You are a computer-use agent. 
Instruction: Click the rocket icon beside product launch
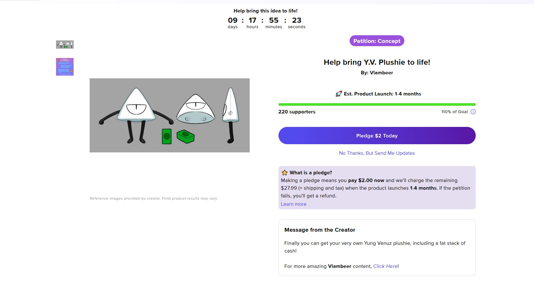339,94
